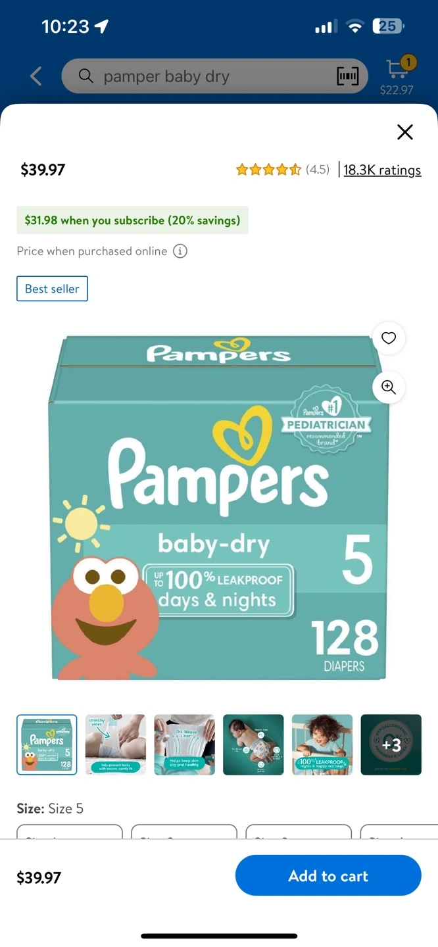Add item to favorites with heart icon
The image size is (438, 947).
click(x=389, y=338)
